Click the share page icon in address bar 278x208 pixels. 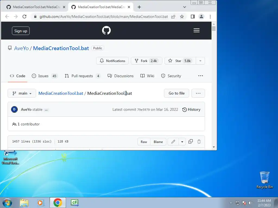pyautogui.click(x=173, y=17)
